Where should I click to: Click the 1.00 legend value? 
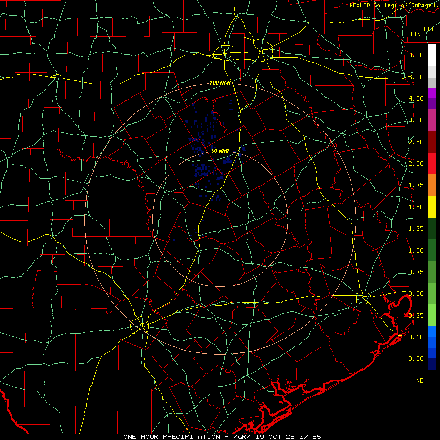pyautogui.click(x=416, y=251)
